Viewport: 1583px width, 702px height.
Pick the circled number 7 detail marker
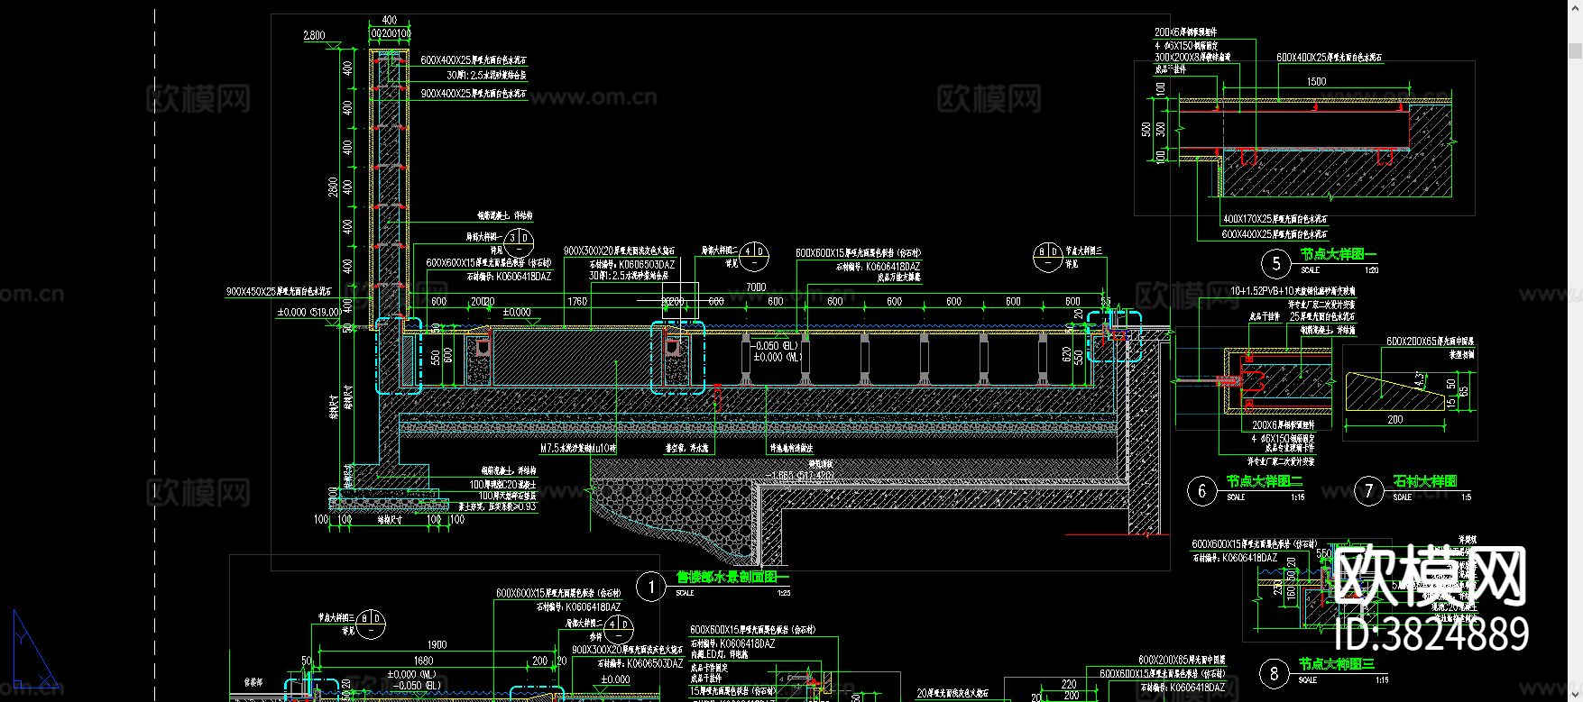point(1368,491)
